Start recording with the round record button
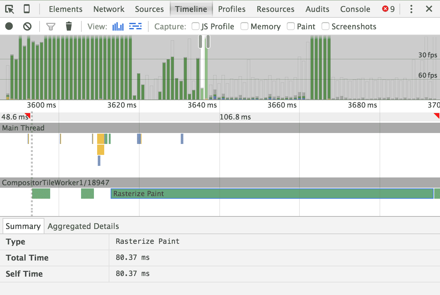 tap(9, 26)
